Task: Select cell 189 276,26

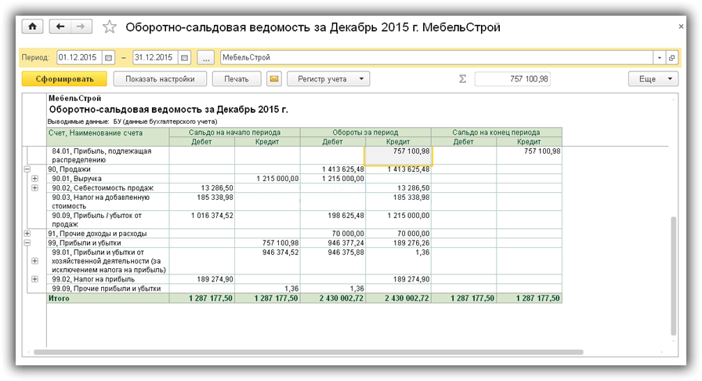Action: [x=399, y=243]
